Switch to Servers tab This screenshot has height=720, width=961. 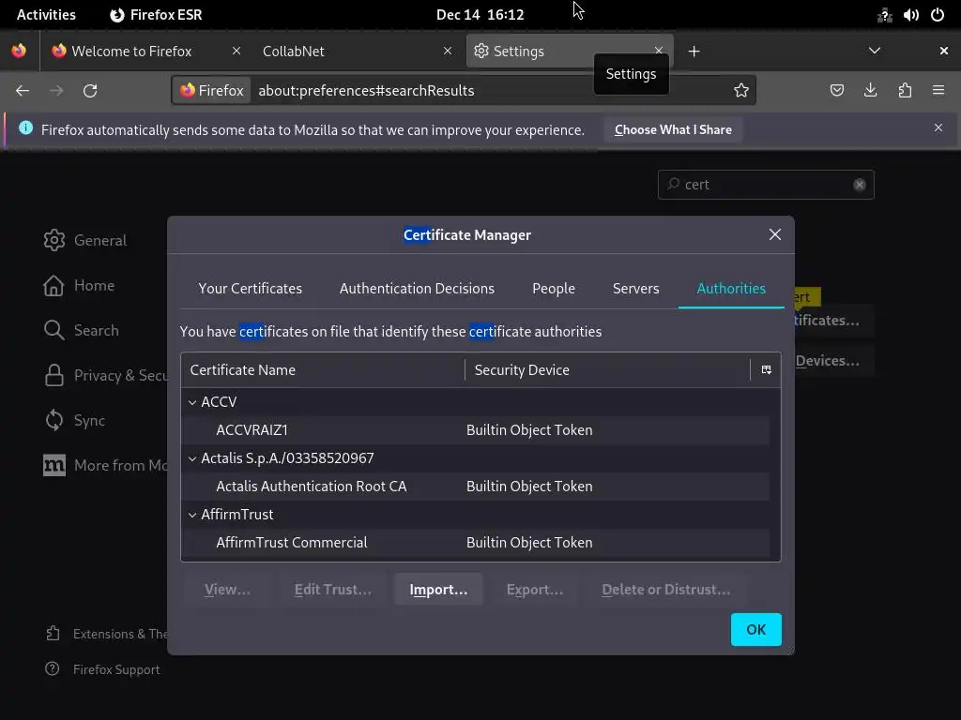[635, 289]
